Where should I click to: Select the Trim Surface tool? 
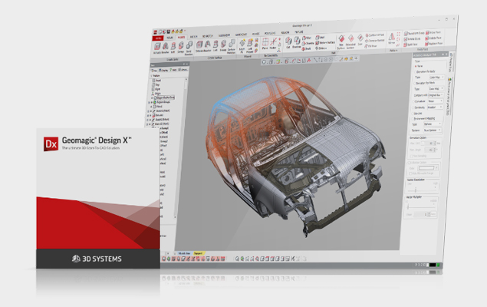tap(341, 41)
